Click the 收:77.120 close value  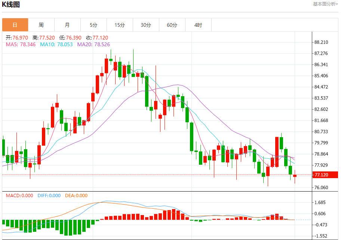[x=97, y=38]
